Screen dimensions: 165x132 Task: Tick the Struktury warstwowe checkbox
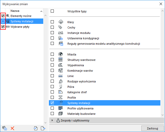tap(52, 60)
